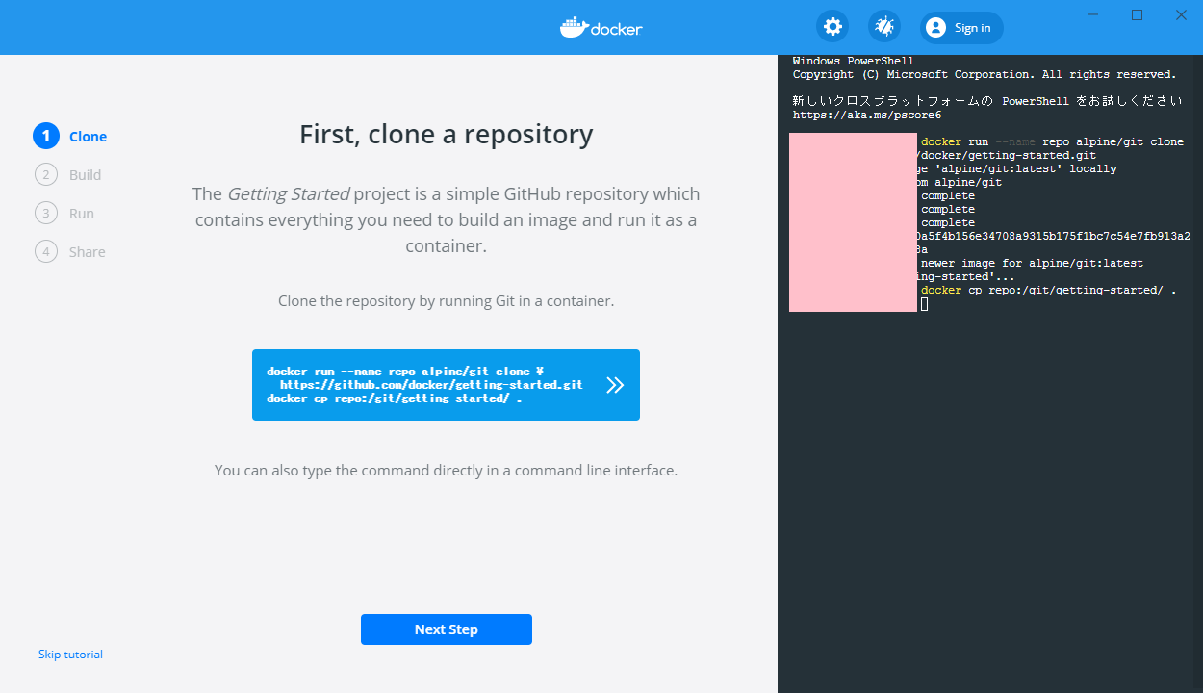Select the Build step
Image resolution: width=1203 pixels, height=693 pixels.
pos(67,175)
